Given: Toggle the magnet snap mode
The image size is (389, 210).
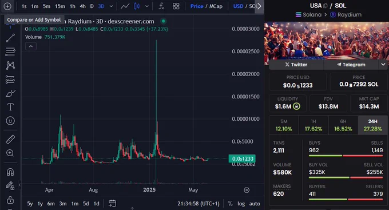Looking at the screenshot, I should [10, 172].
